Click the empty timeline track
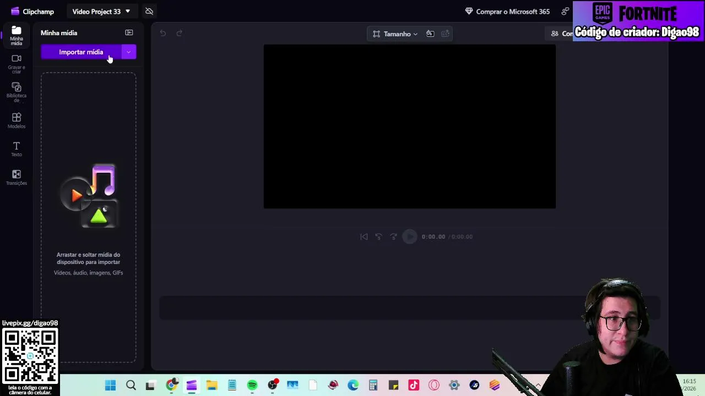This screenshot has width=705, height=396. coord(410,308)
